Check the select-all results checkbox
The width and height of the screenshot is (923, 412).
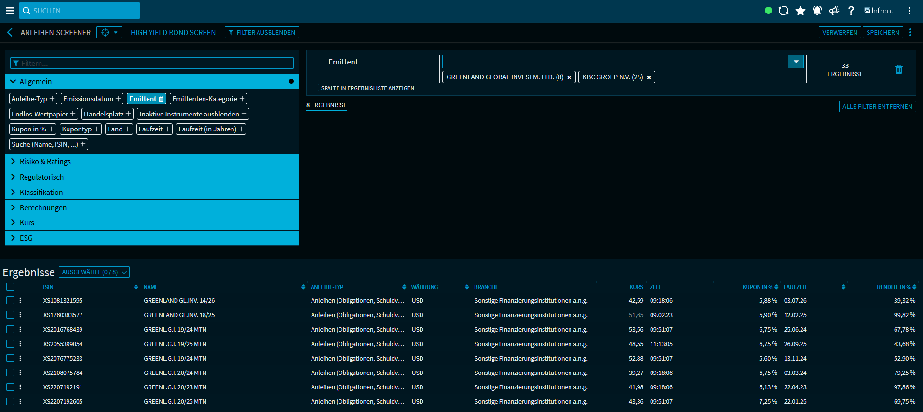point(10,287)
